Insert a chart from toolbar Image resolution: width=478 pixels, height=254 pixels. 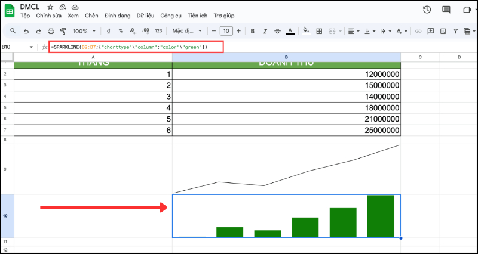(x=443, y=31)
